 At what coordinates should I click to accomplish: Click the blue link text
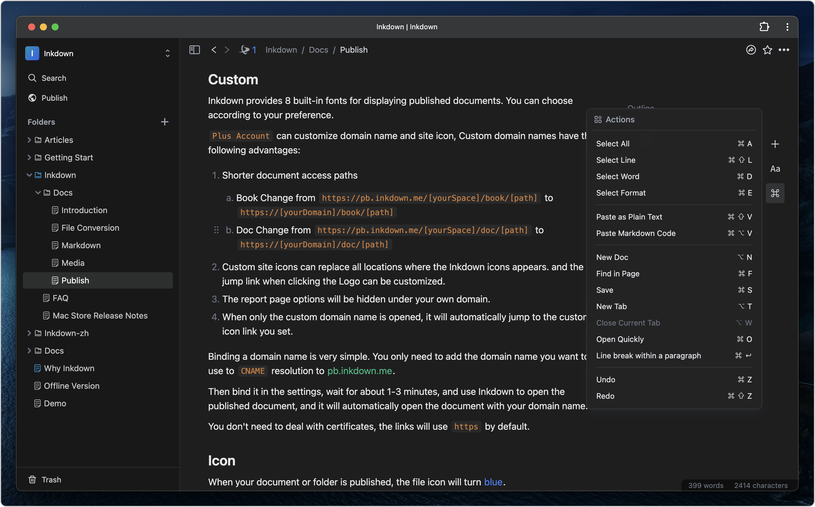(493, 482)
